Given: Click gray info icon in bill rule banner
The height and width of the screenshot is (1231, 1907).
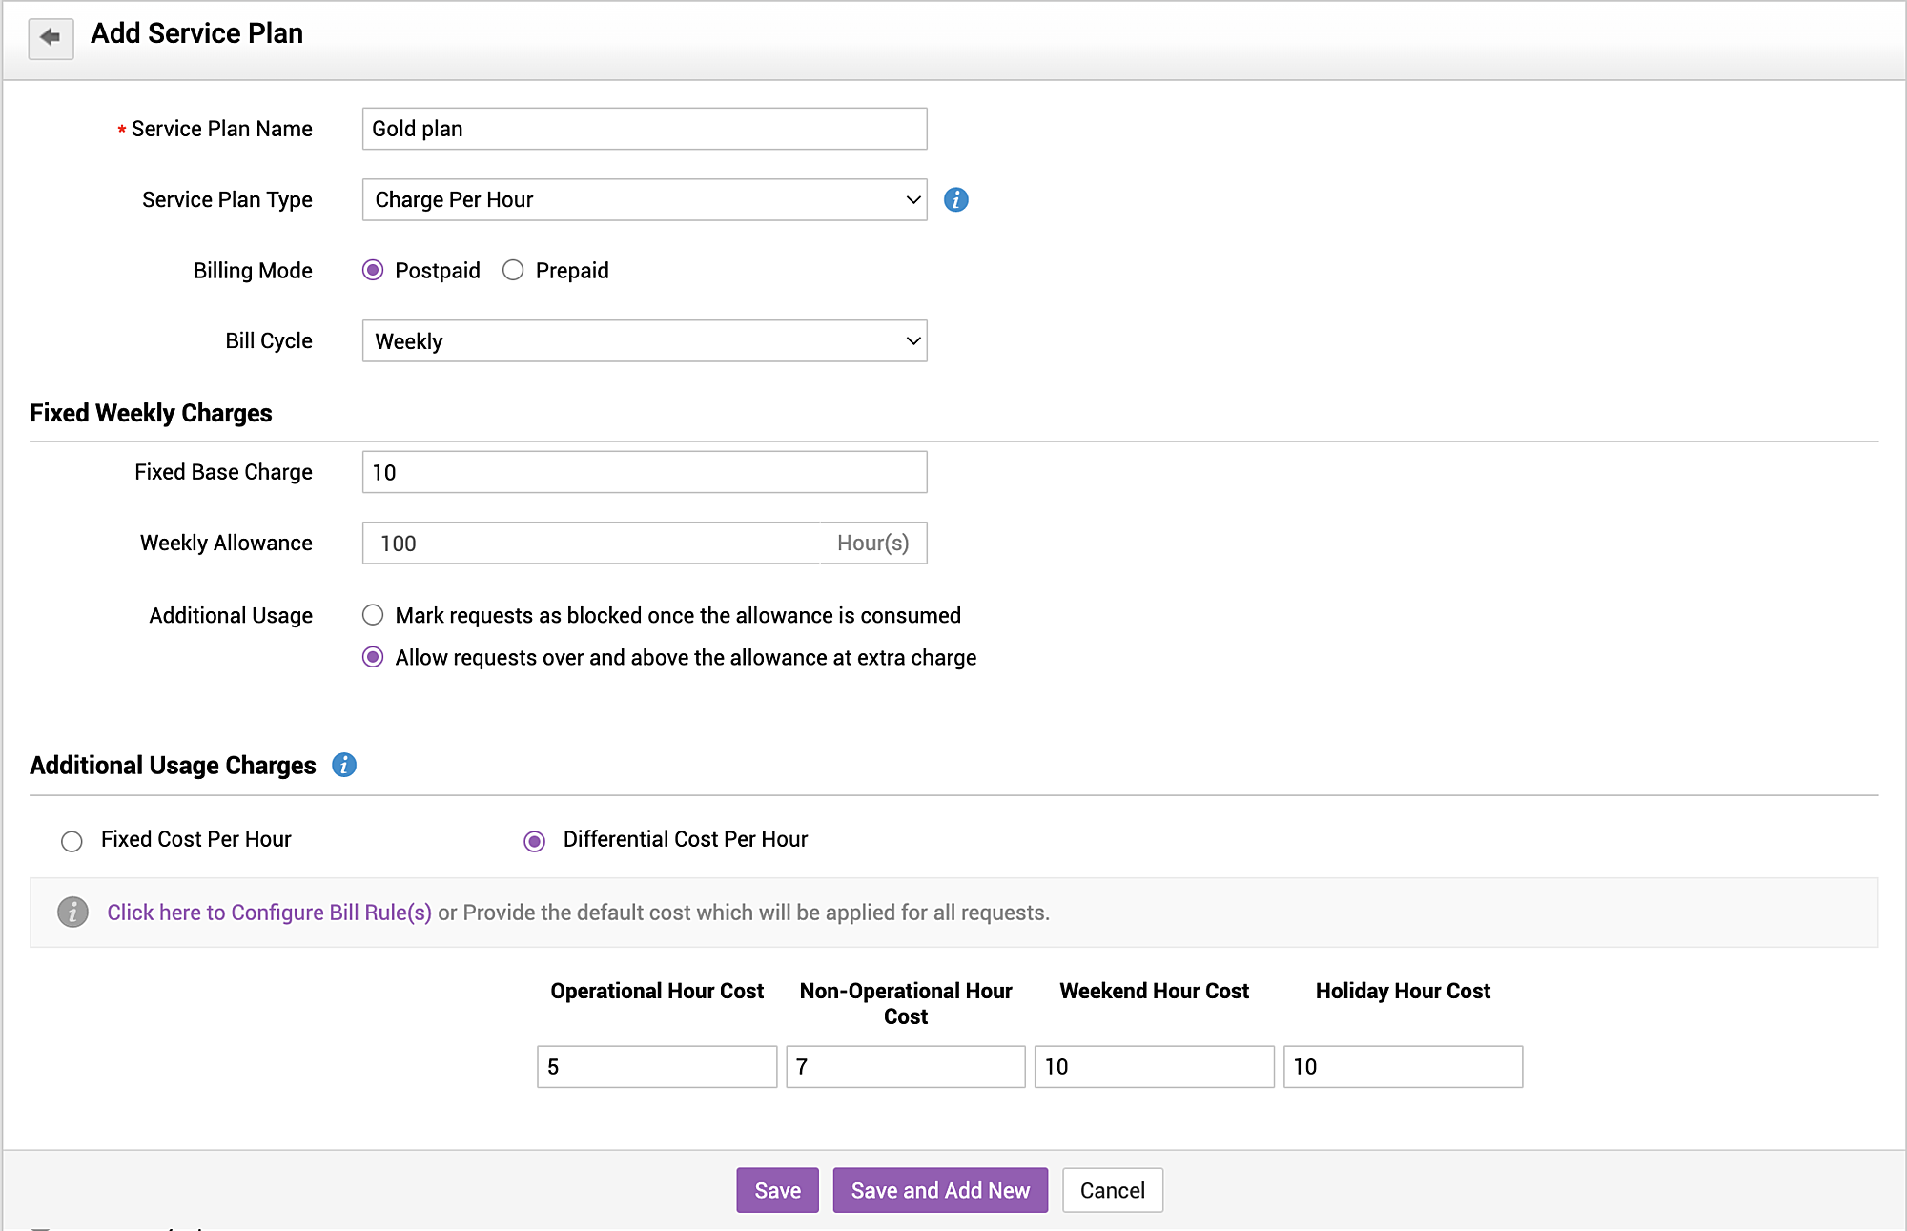Looking at the screenshot, I should 72,913.
